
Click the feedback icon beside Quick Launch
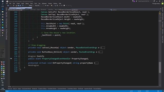137,1
